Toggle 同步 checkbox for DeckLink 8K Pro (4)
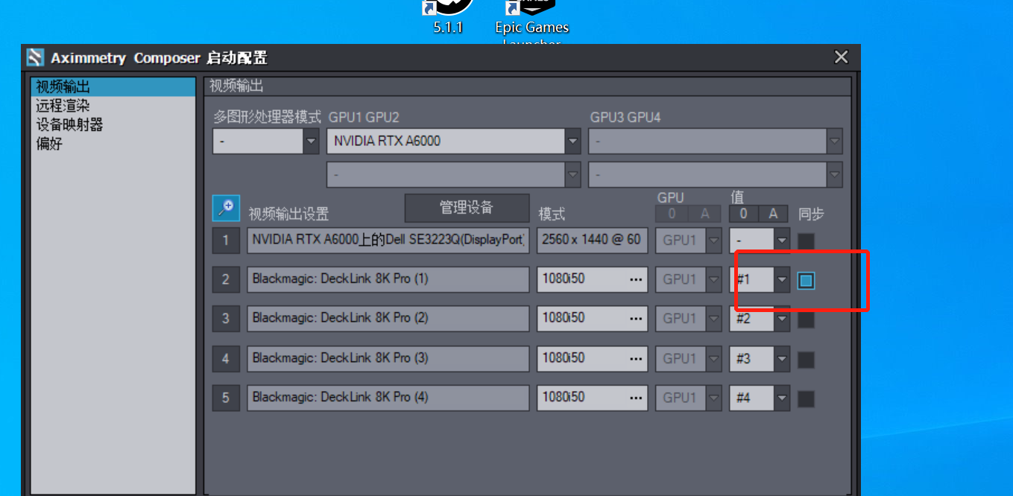 click(806, 399)
